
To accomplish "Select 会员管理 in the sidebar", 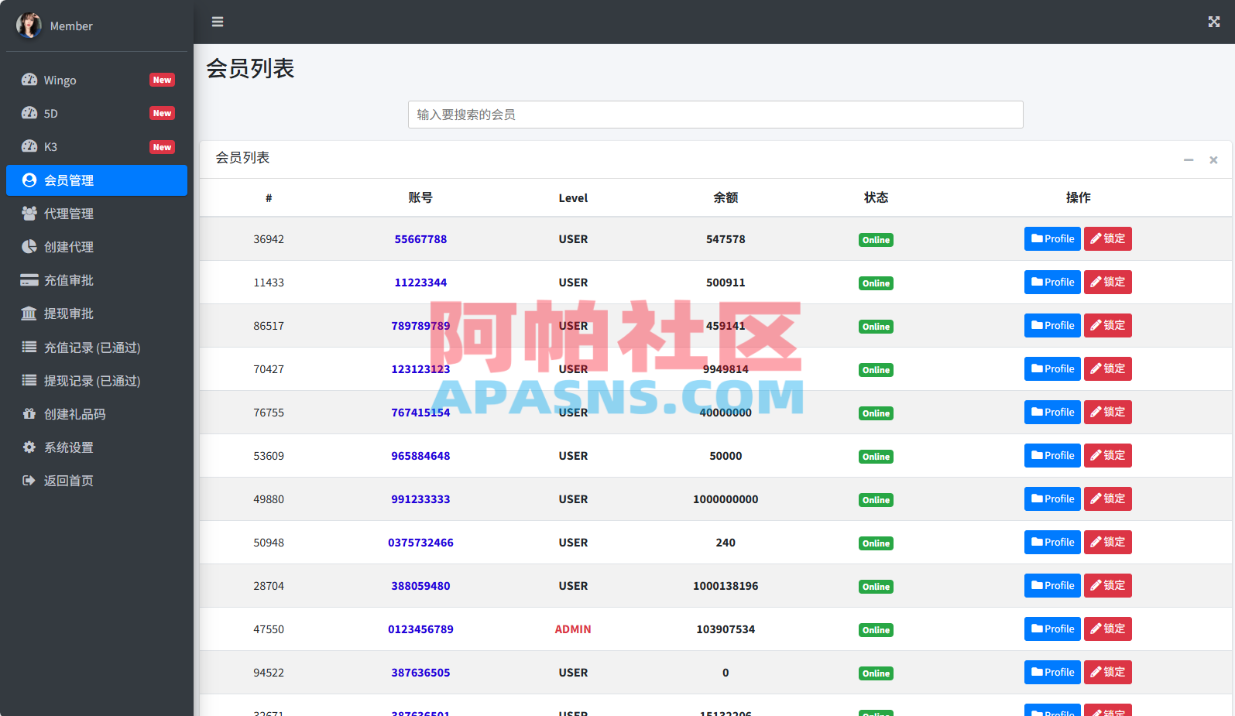I will coord(97,180).
